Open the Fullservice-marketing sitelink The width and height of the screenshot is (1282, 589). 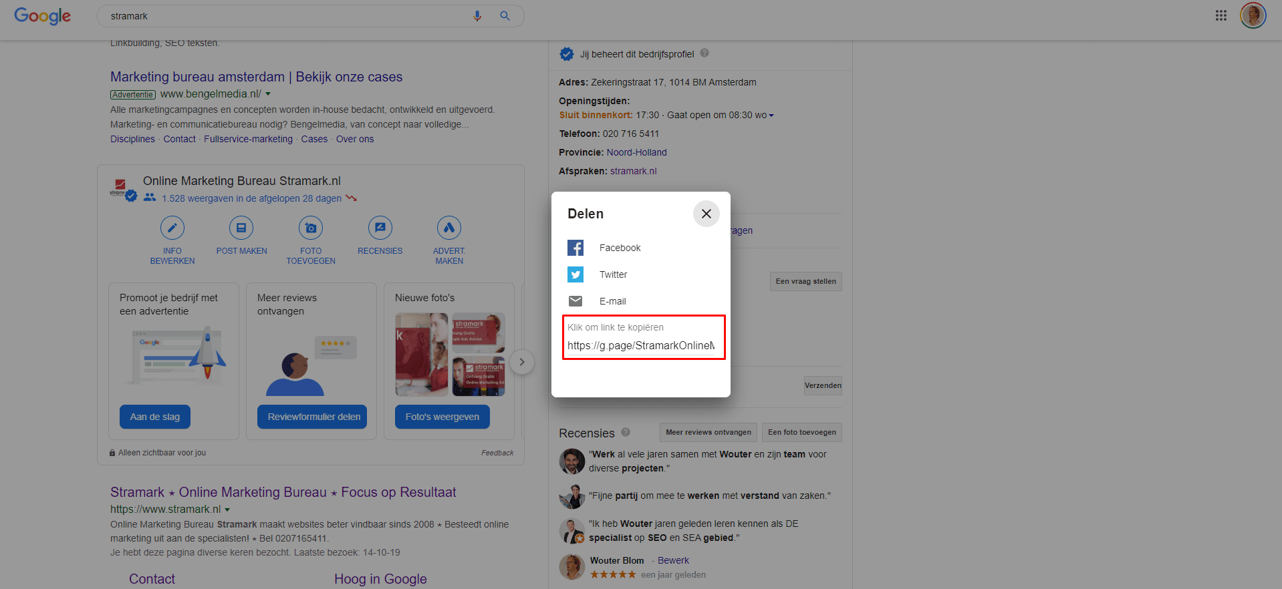pyautogui.click(x=248, y=139)
